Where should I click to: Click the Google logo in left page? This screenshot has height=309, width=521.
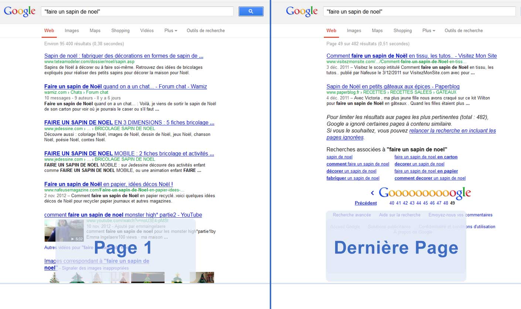[20, 11]
